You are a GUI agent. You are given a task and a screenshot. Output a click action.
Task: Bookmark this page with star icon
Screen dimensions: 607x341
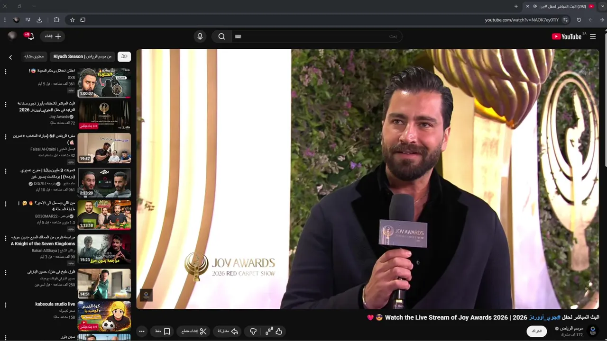pyautogui.click(x=72, y=20)
